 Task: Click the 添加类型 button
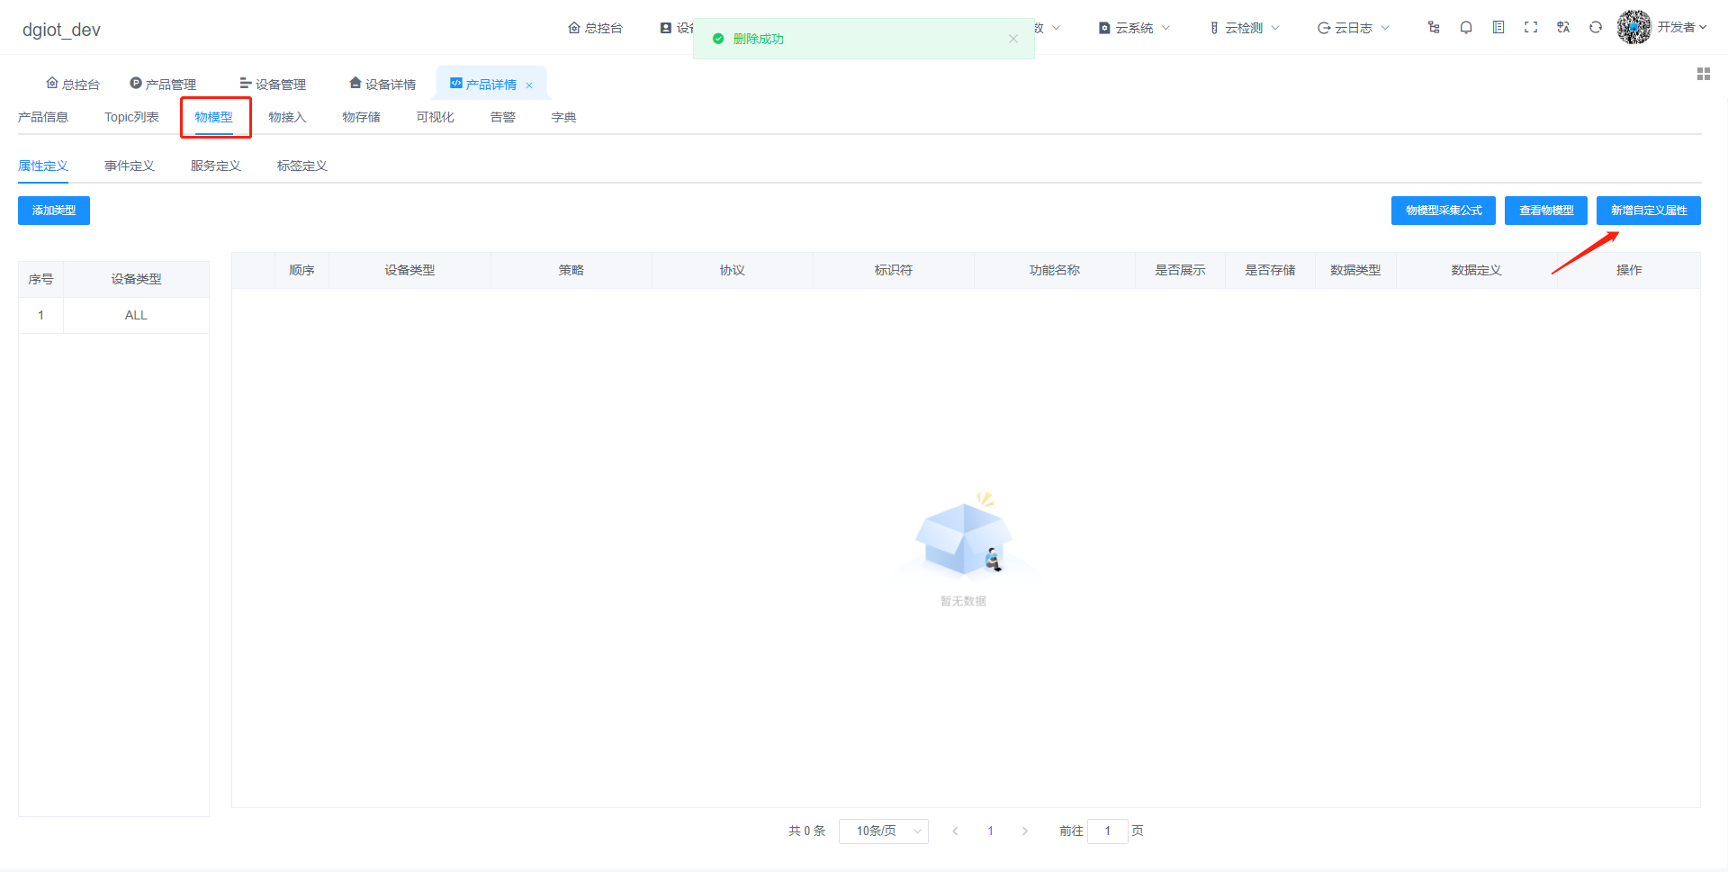(x=54, y=211)
